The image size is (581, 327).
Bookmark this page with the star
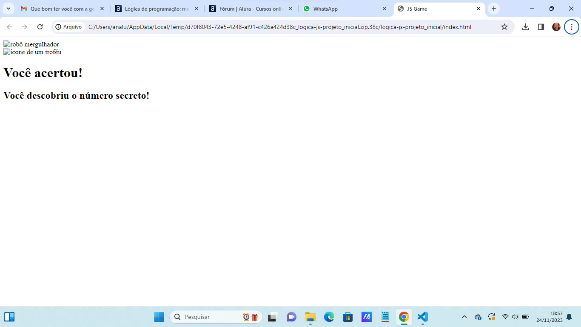click(504, 27)
